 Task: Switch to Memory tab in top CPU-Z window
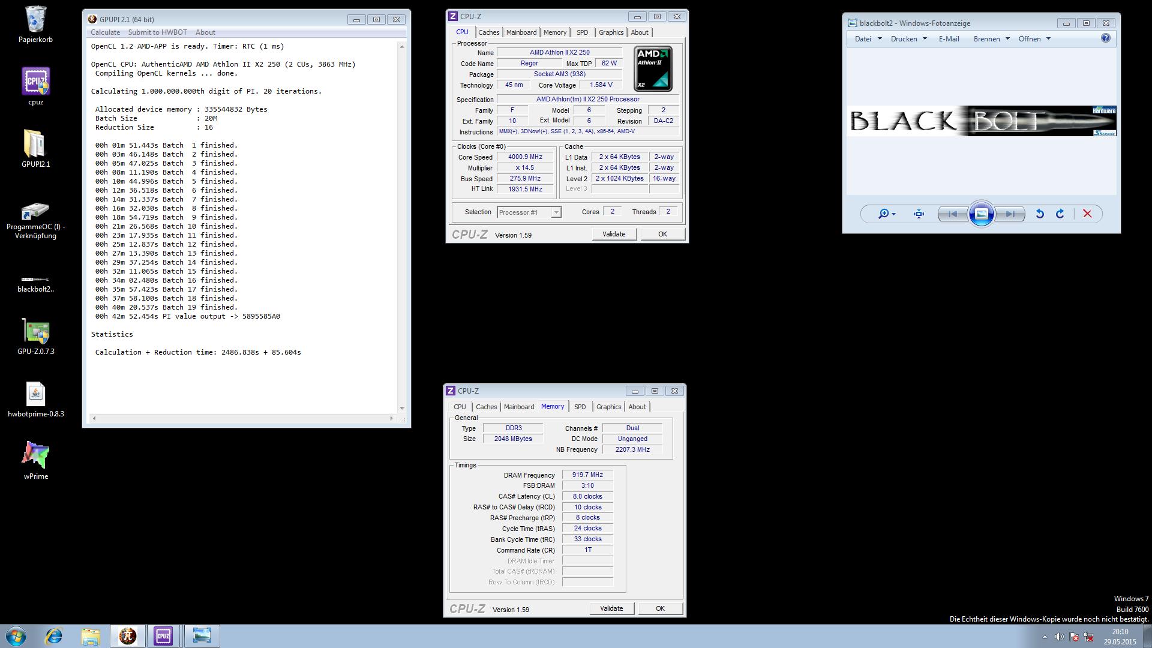[x=555, y=32]
